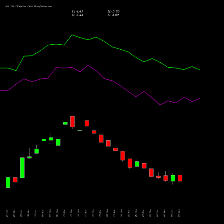Select the 29 Oct date label
The width and height of the screenshot is (224, 224).
tap(21, 213)
